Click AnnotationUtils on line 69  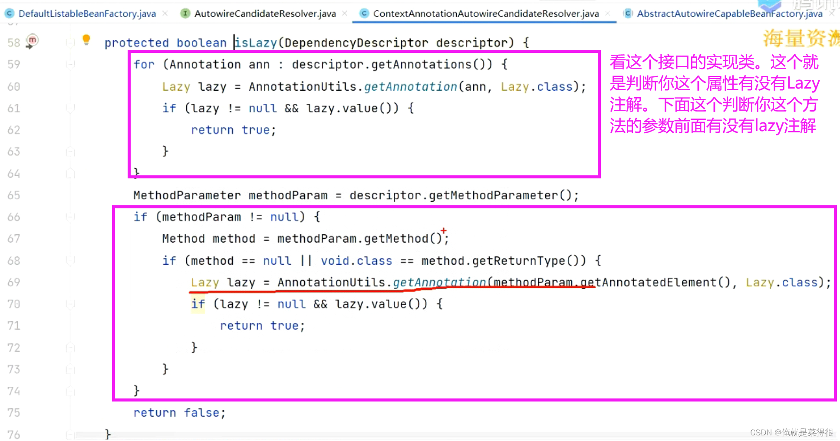(x=331, y=282)
